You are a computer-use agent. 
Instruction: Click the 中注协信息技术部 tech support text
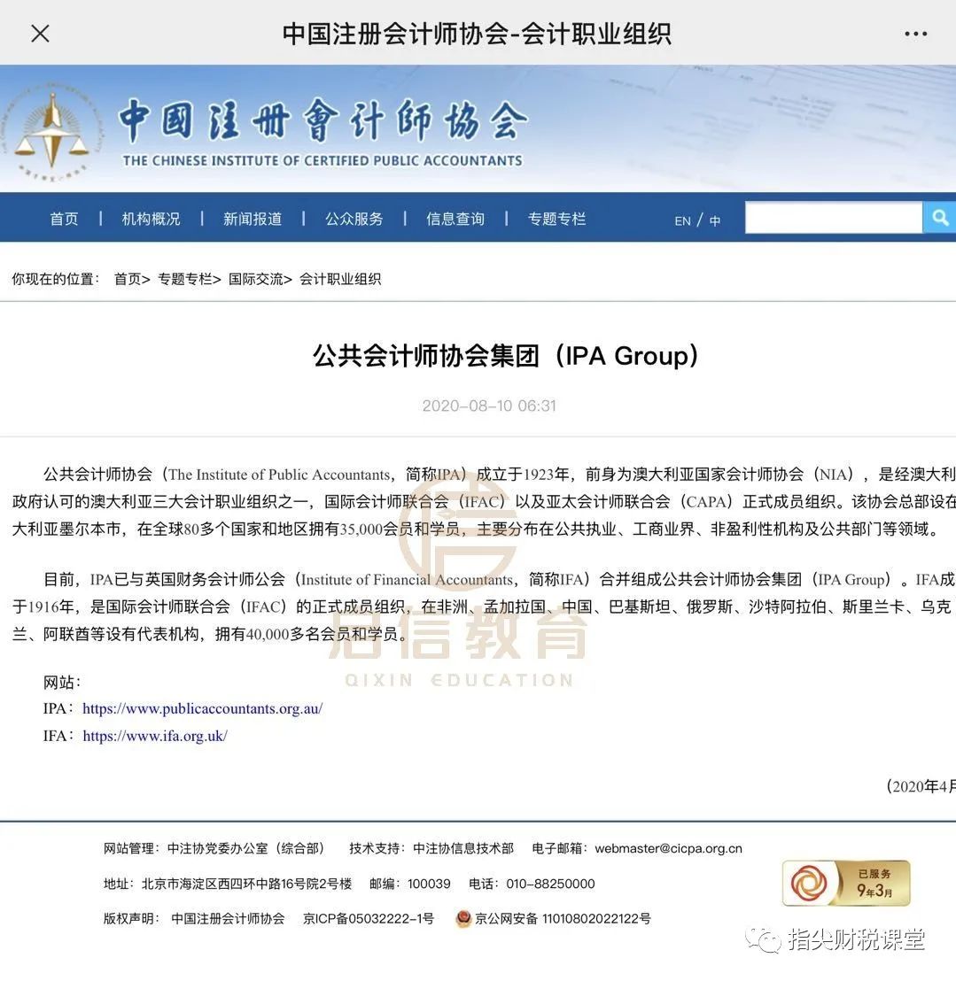463,848
